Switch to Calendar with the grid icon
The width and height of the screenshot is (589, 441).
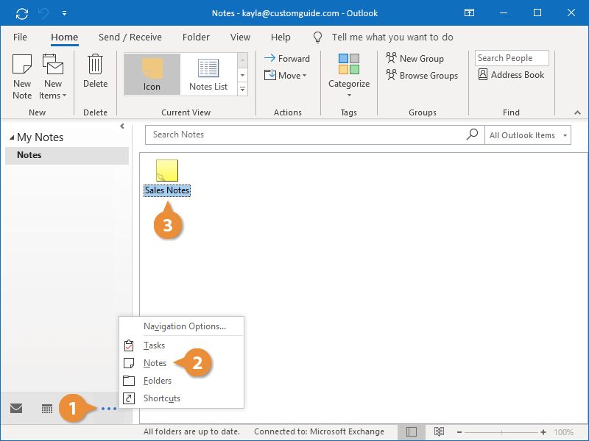pos(47,409)
